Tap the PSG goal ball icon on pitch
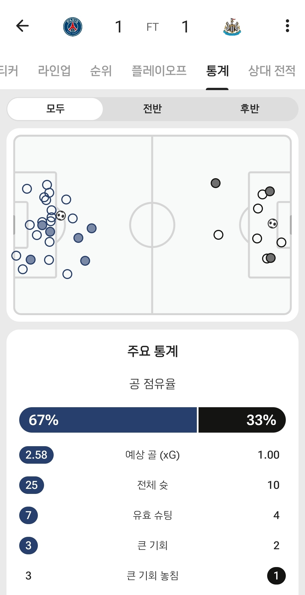 61,216
